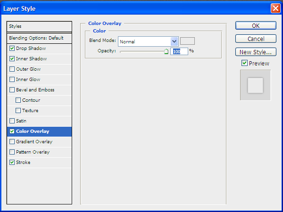The height and width of the screenshot is (212, 283).
Task: Tick the Texture checkbox
Action: tap(18, 111)
